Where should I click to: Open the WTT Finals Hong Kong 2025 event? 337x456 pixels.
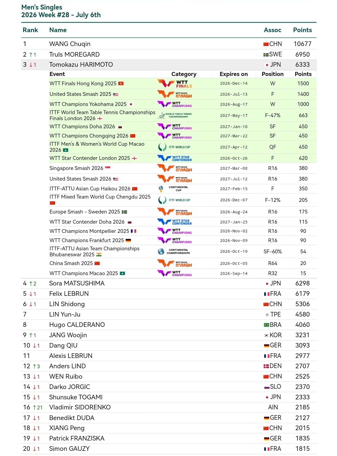coord(83,84)
